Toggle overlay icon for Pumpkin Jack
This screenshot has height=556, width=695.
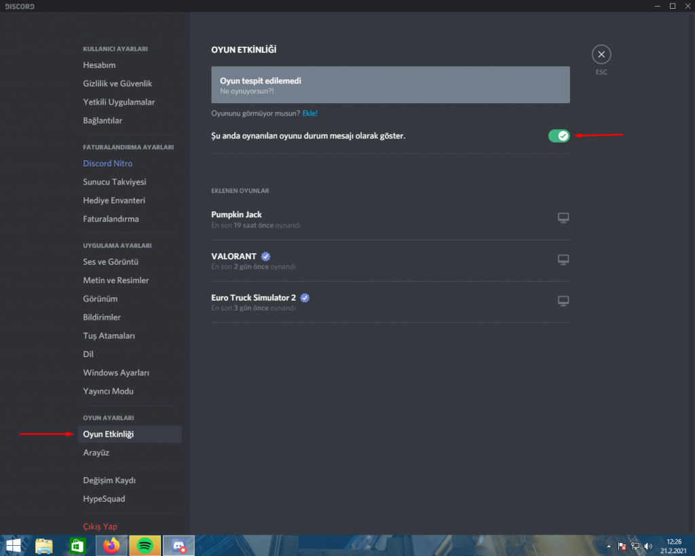click(x=563, y=218)
